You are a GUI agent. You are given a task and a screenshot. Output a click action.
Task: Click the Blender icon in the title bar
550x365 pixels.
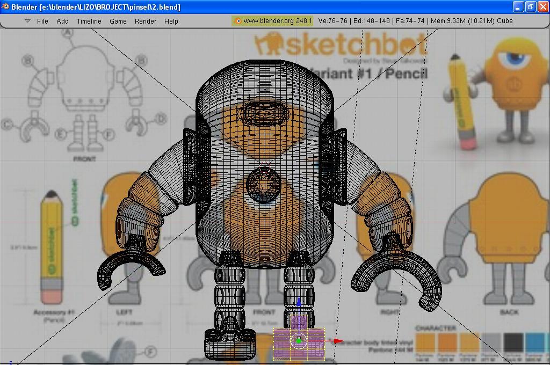click(x=5, y=6)
